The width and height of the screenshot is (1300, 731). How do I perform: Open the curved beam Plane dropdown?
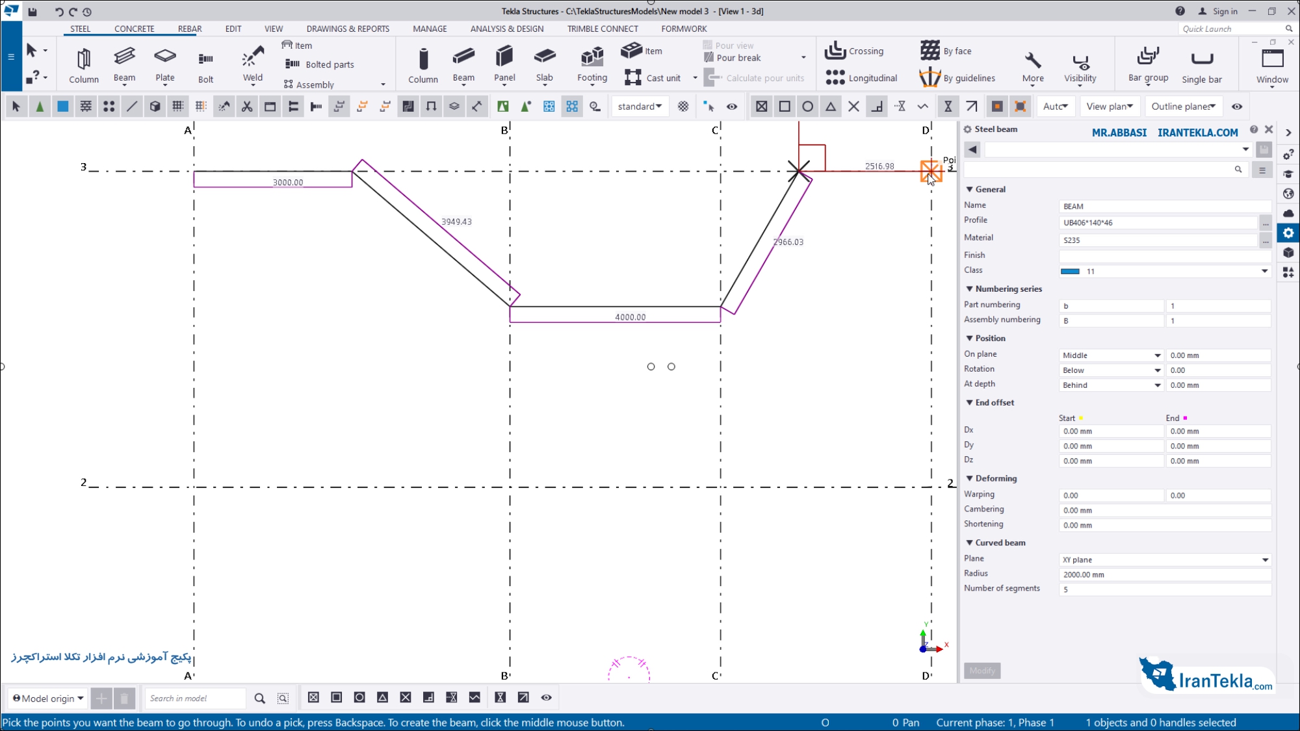[1165, 560]
